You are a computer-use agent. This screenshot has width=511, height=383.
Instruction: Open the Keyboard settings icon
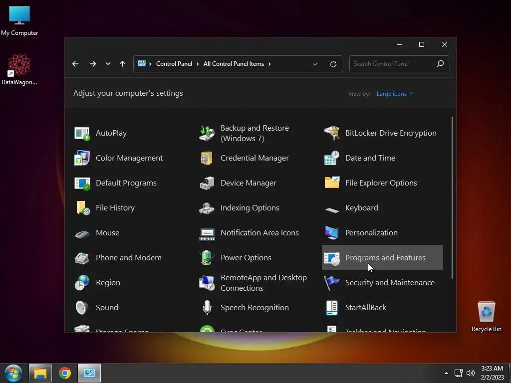(332, 210)
